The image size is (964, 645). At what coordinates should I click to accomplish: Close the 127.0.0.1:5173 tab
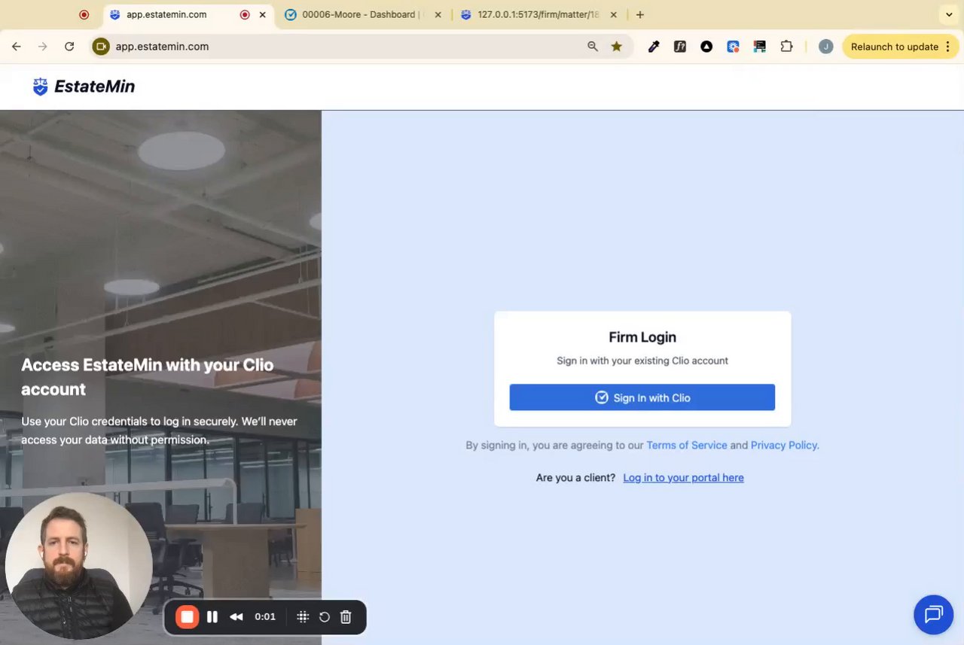(613, 14)
